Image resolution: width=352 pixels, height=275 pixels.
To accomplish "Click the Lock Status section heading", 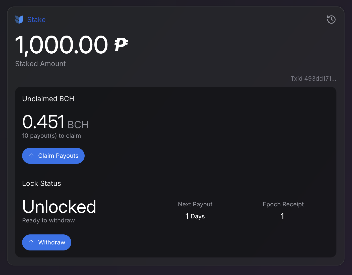I will 41,183.
